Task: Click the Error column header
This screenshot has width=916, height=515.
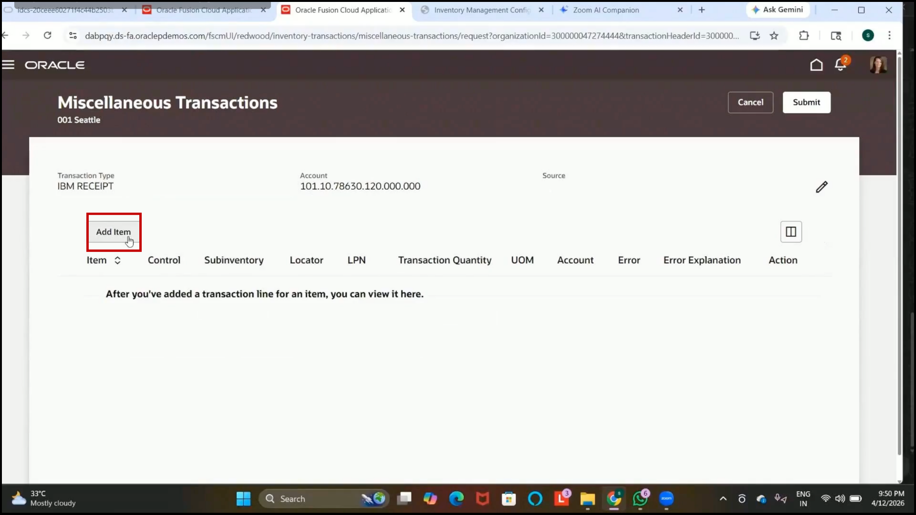Action: pos(629,260)
